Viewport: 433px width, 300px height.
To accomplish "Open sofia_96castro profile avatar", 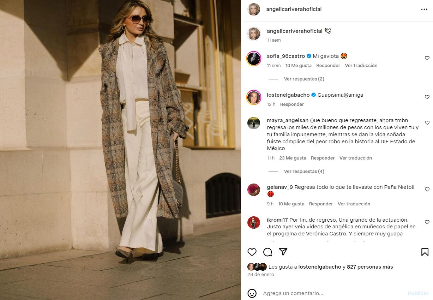I will [254, 59].
